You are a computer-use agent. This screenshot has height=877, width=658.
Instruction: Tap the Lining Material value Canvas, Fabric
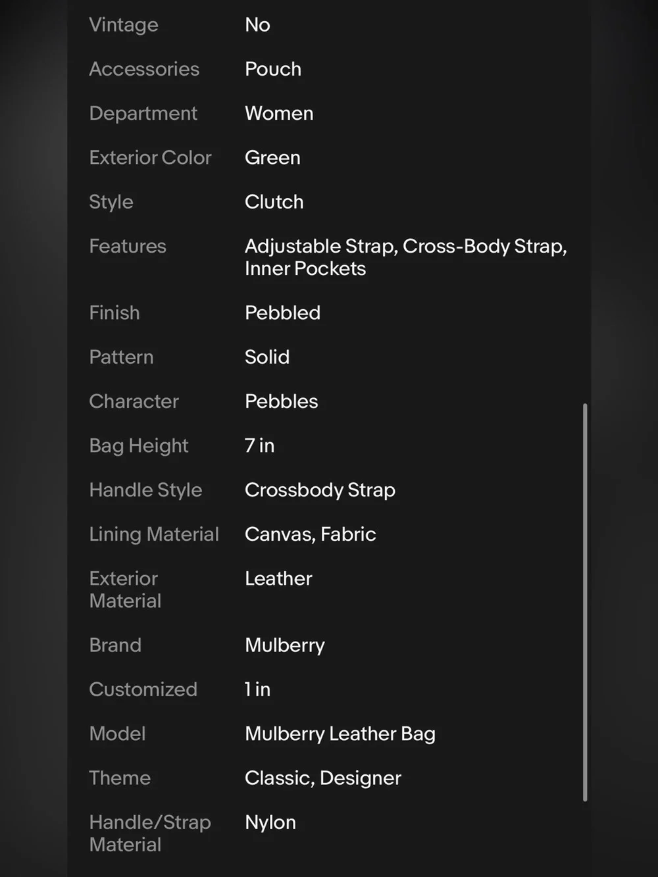[310, 534]
